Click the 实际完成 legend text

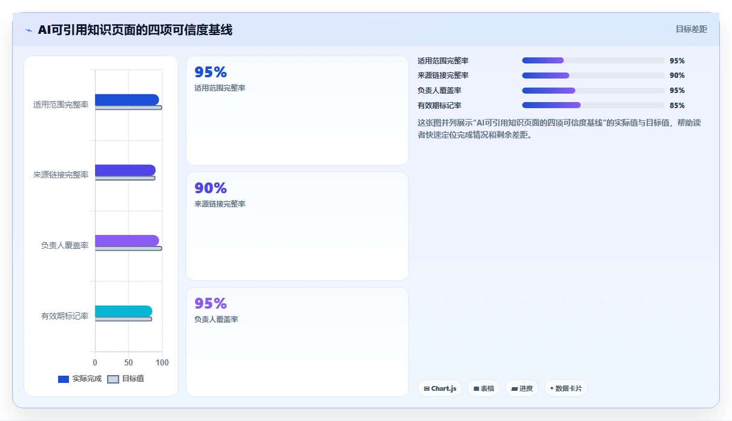click(x=87, y=379)
